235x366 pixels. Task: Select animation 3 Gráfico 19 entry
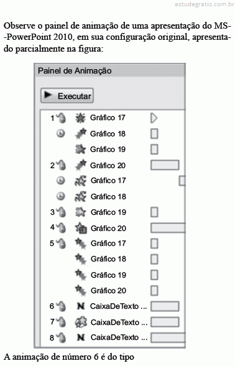(x=113, y=212)
